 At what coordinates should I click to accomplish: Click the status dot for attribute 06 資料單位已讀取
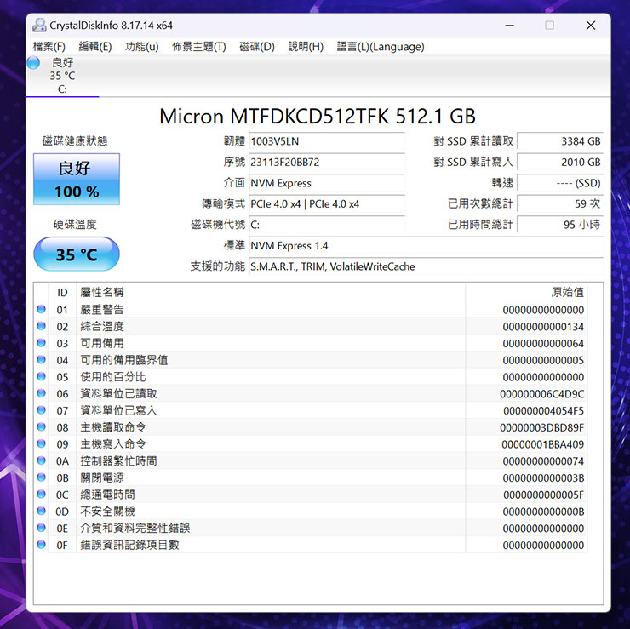[41, 393]
